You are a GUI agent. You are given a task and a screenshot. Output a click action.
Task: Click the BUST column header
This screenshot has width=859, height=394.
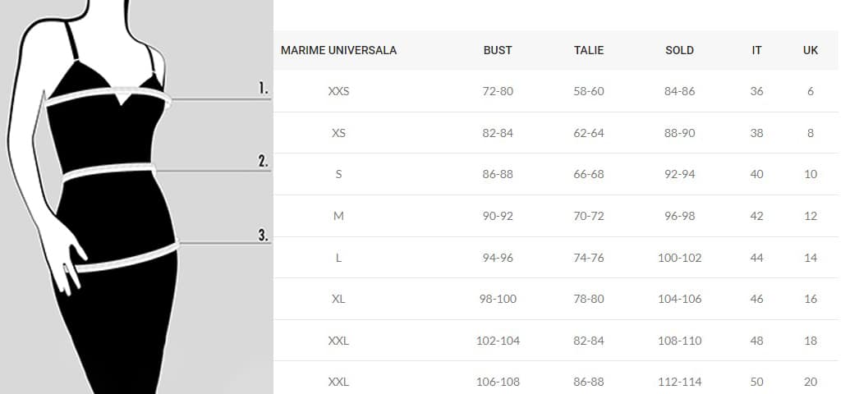coord(498,50)
